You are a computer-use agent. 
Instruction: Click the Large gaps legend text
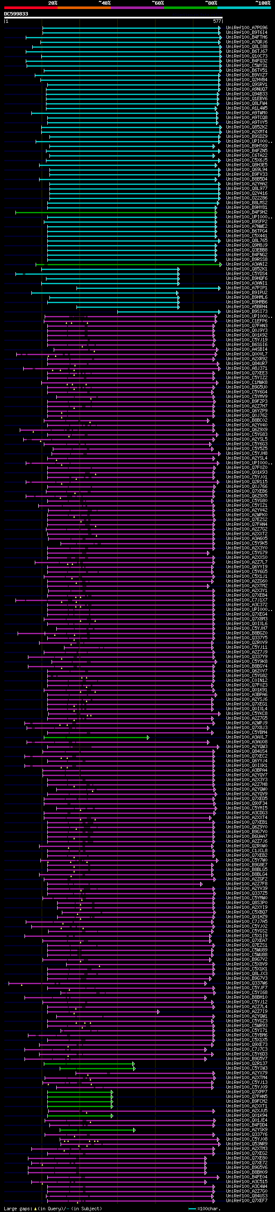pyautogui.click(x=18, y=1208)
